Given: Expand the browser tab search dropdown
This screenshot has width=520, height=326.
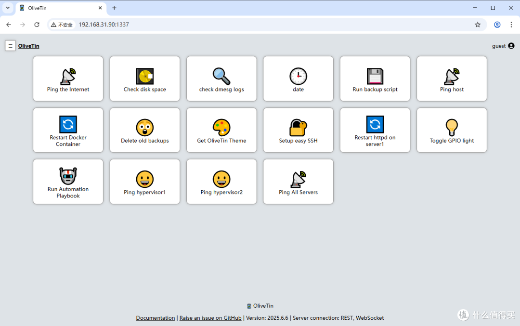Looking at the screenshot, I should pos(8,8).
